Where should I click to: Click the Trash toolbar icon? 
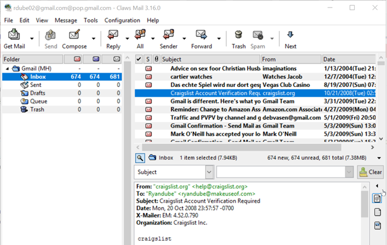click(x=239, y=35)
